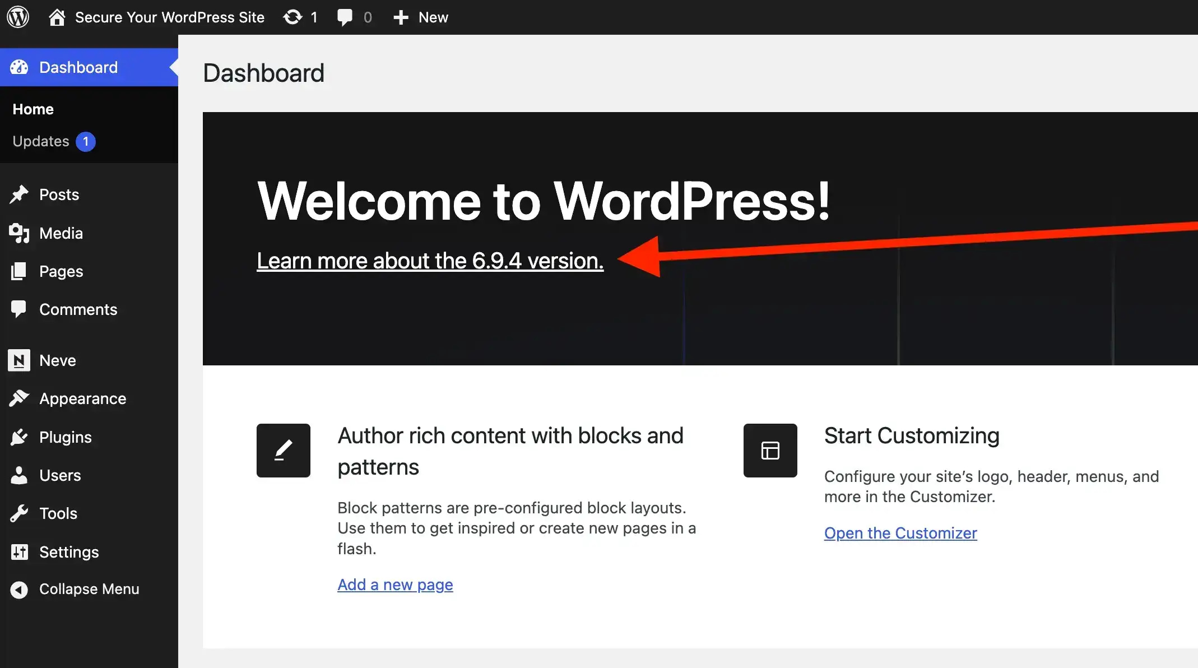
Task: Click the Comments speech bubble sidebar icon
Action: (19, 309)
